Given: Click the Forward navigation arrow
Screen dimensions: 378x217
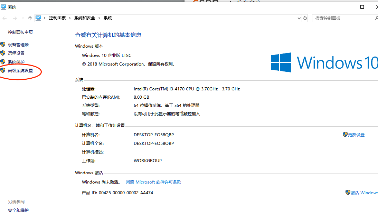Looking at the screenshot, I should point(15,18).
